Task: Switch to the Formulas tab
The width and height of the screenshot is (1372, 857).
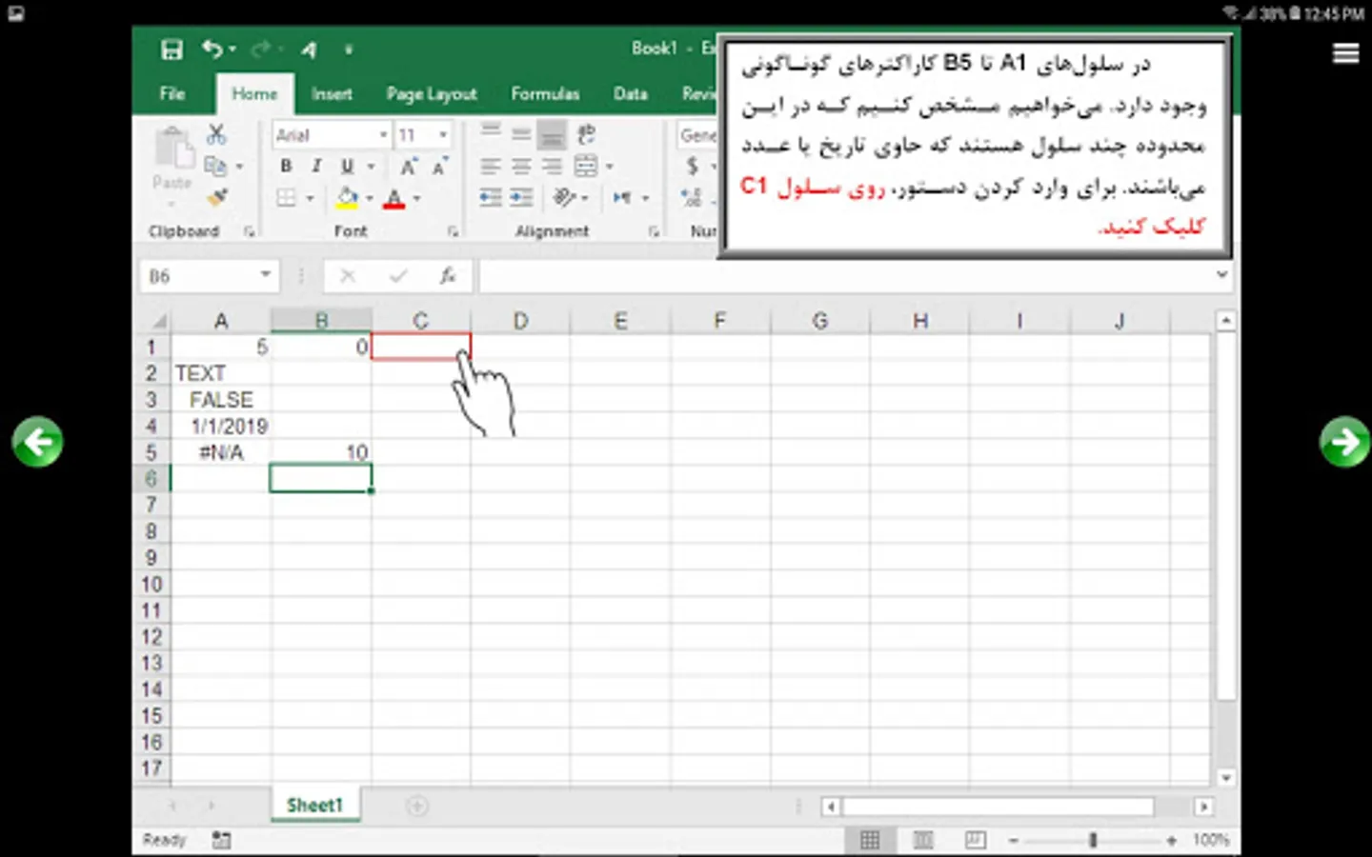Action: click(x=545, y=93)
